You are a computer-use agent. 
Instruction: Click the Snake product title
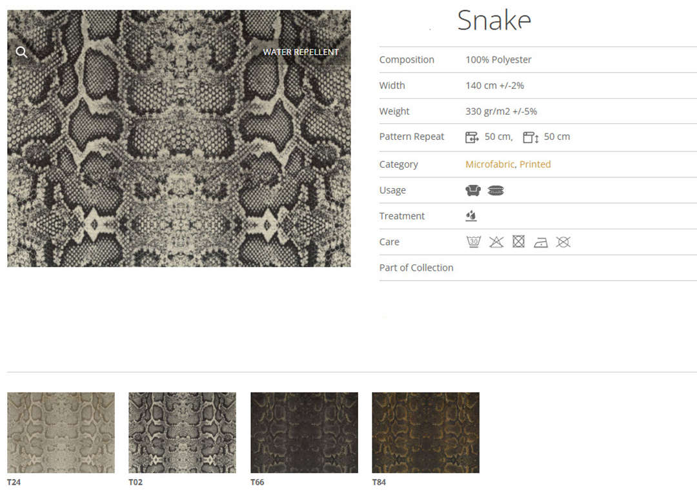tap(494, 21)
